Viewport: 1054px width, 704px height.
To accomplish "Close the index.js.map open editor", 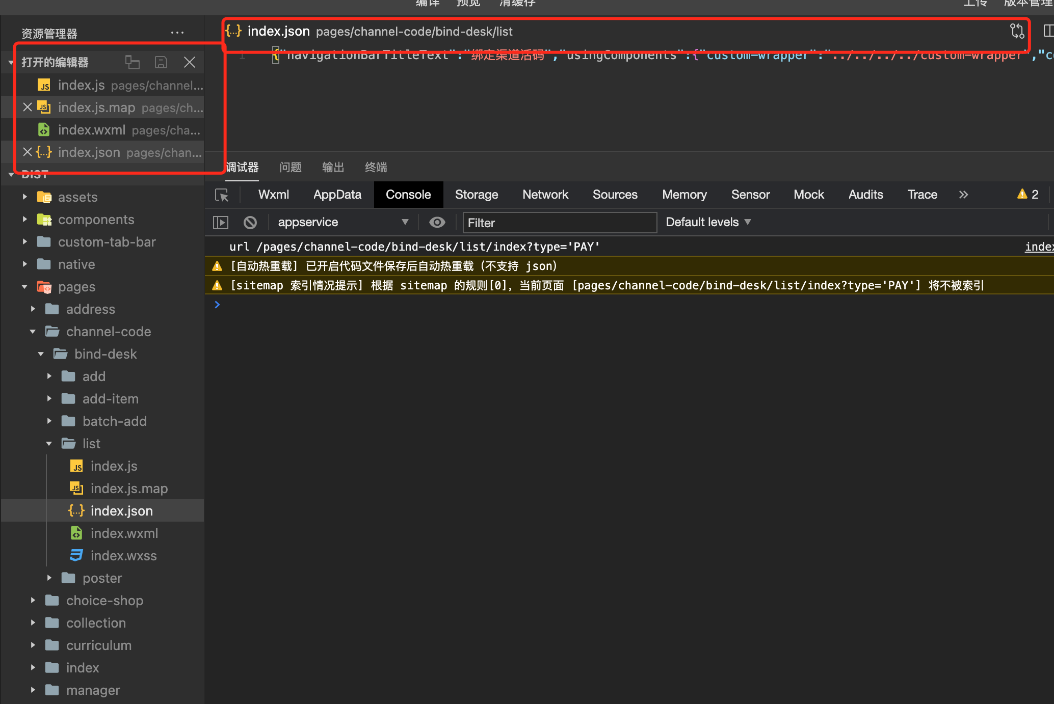I will [x=28, y=107].
